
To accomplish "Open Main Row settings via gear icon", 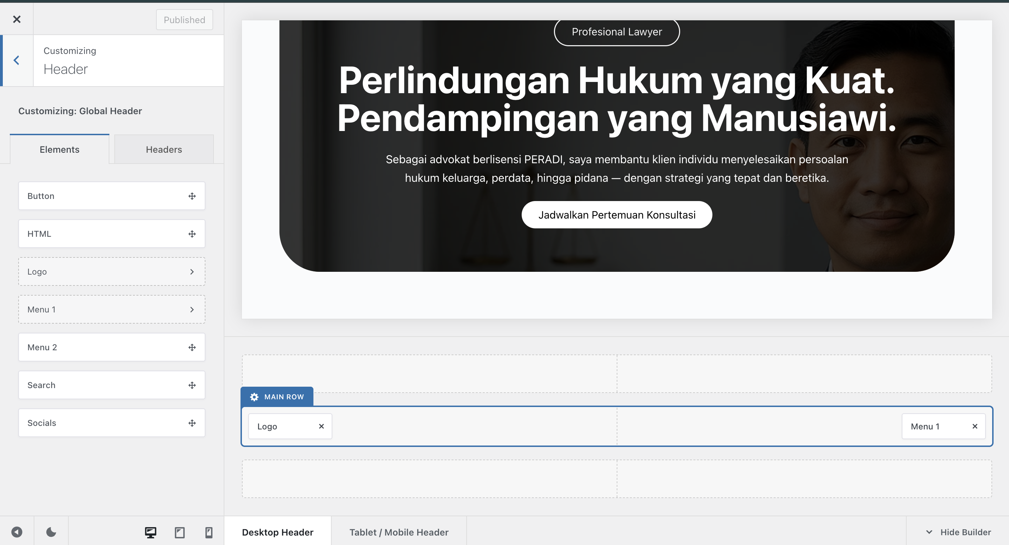I will [254, 397].
